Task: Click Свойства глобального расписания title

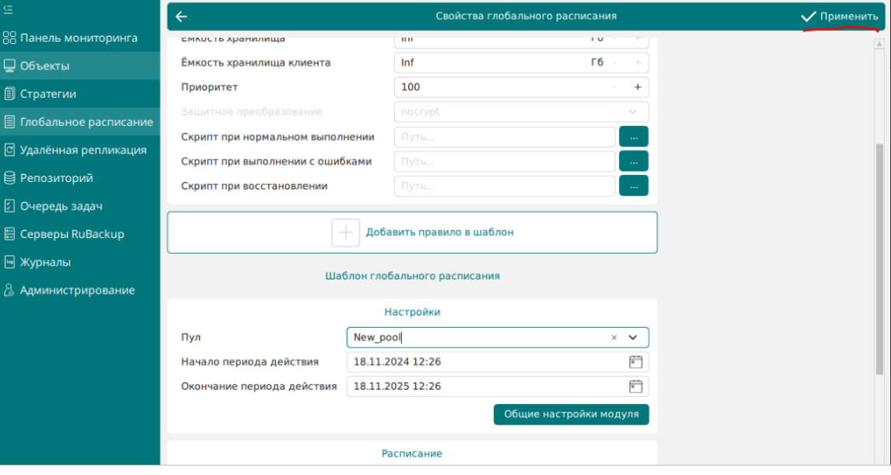Action: coord(526,16)
